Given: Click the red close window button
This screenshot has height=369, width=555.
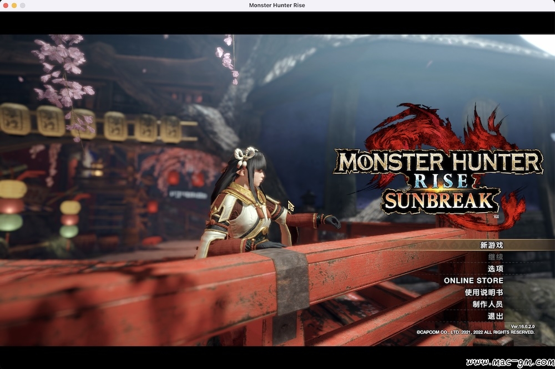Looking at the screenshot, I should [6, 6].
